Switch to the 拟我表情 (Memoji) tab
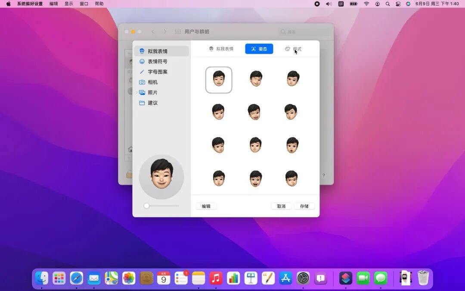465x291 pixels. pos(222,49)
